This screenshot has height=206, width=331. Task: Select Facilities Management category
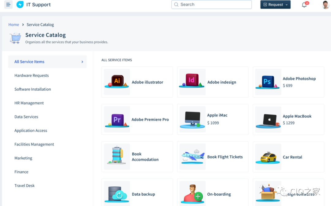(x=34, y=144)
